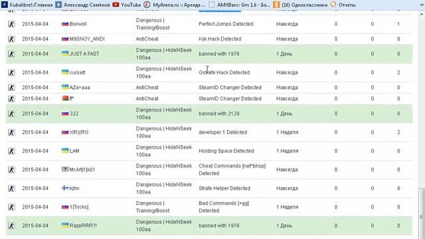Click reason banned with 2129
This screenshot has height=239, width=425.
[219, 114]
